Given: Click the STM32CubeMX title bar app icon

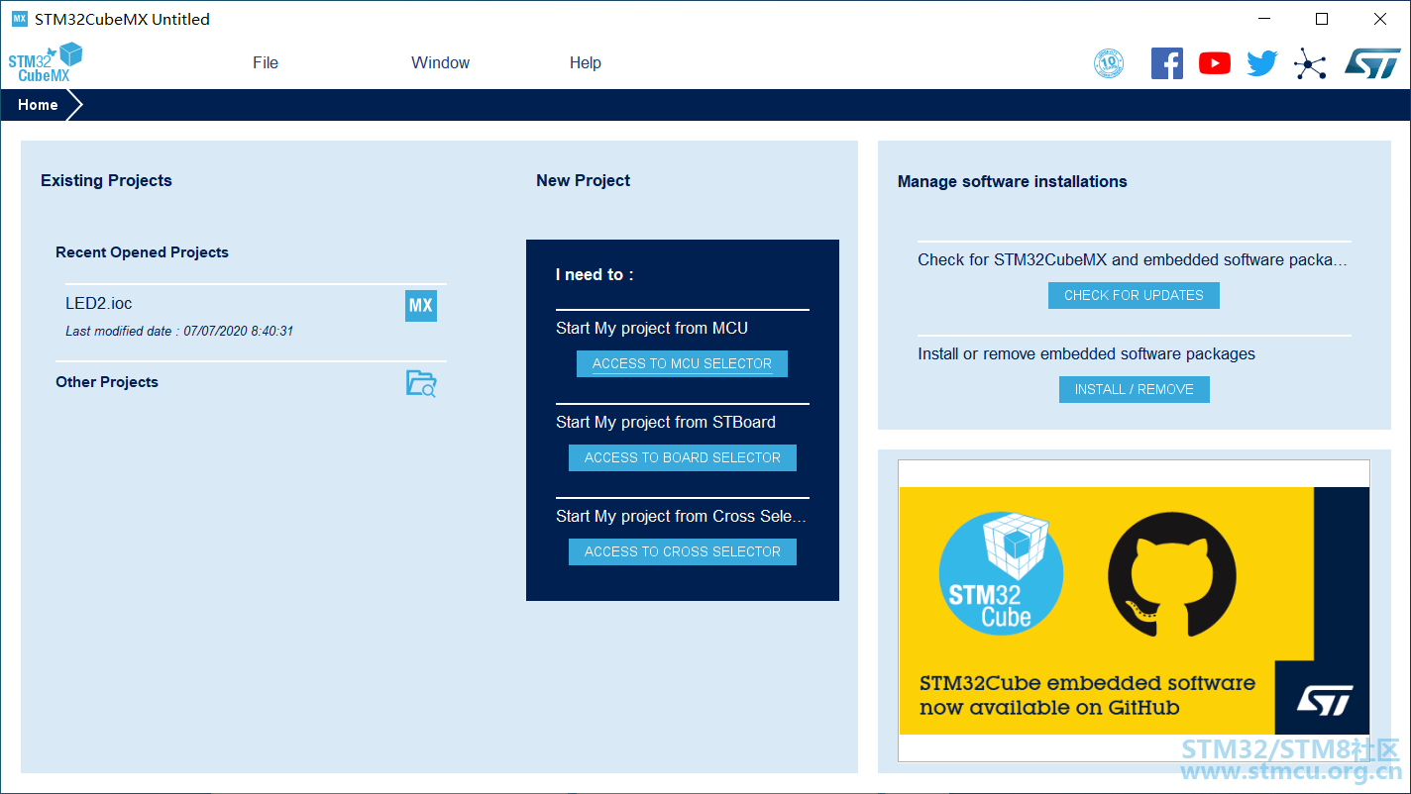Looking at the screenshot, I should [x=20, y=19].
